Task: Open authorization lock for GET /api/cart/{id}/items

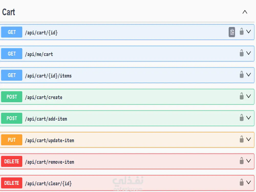Action: 241,74
